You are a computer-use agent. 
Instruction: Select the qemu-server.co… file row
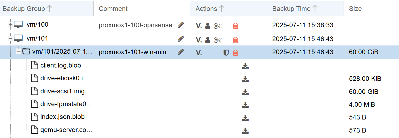coord(199,130)
